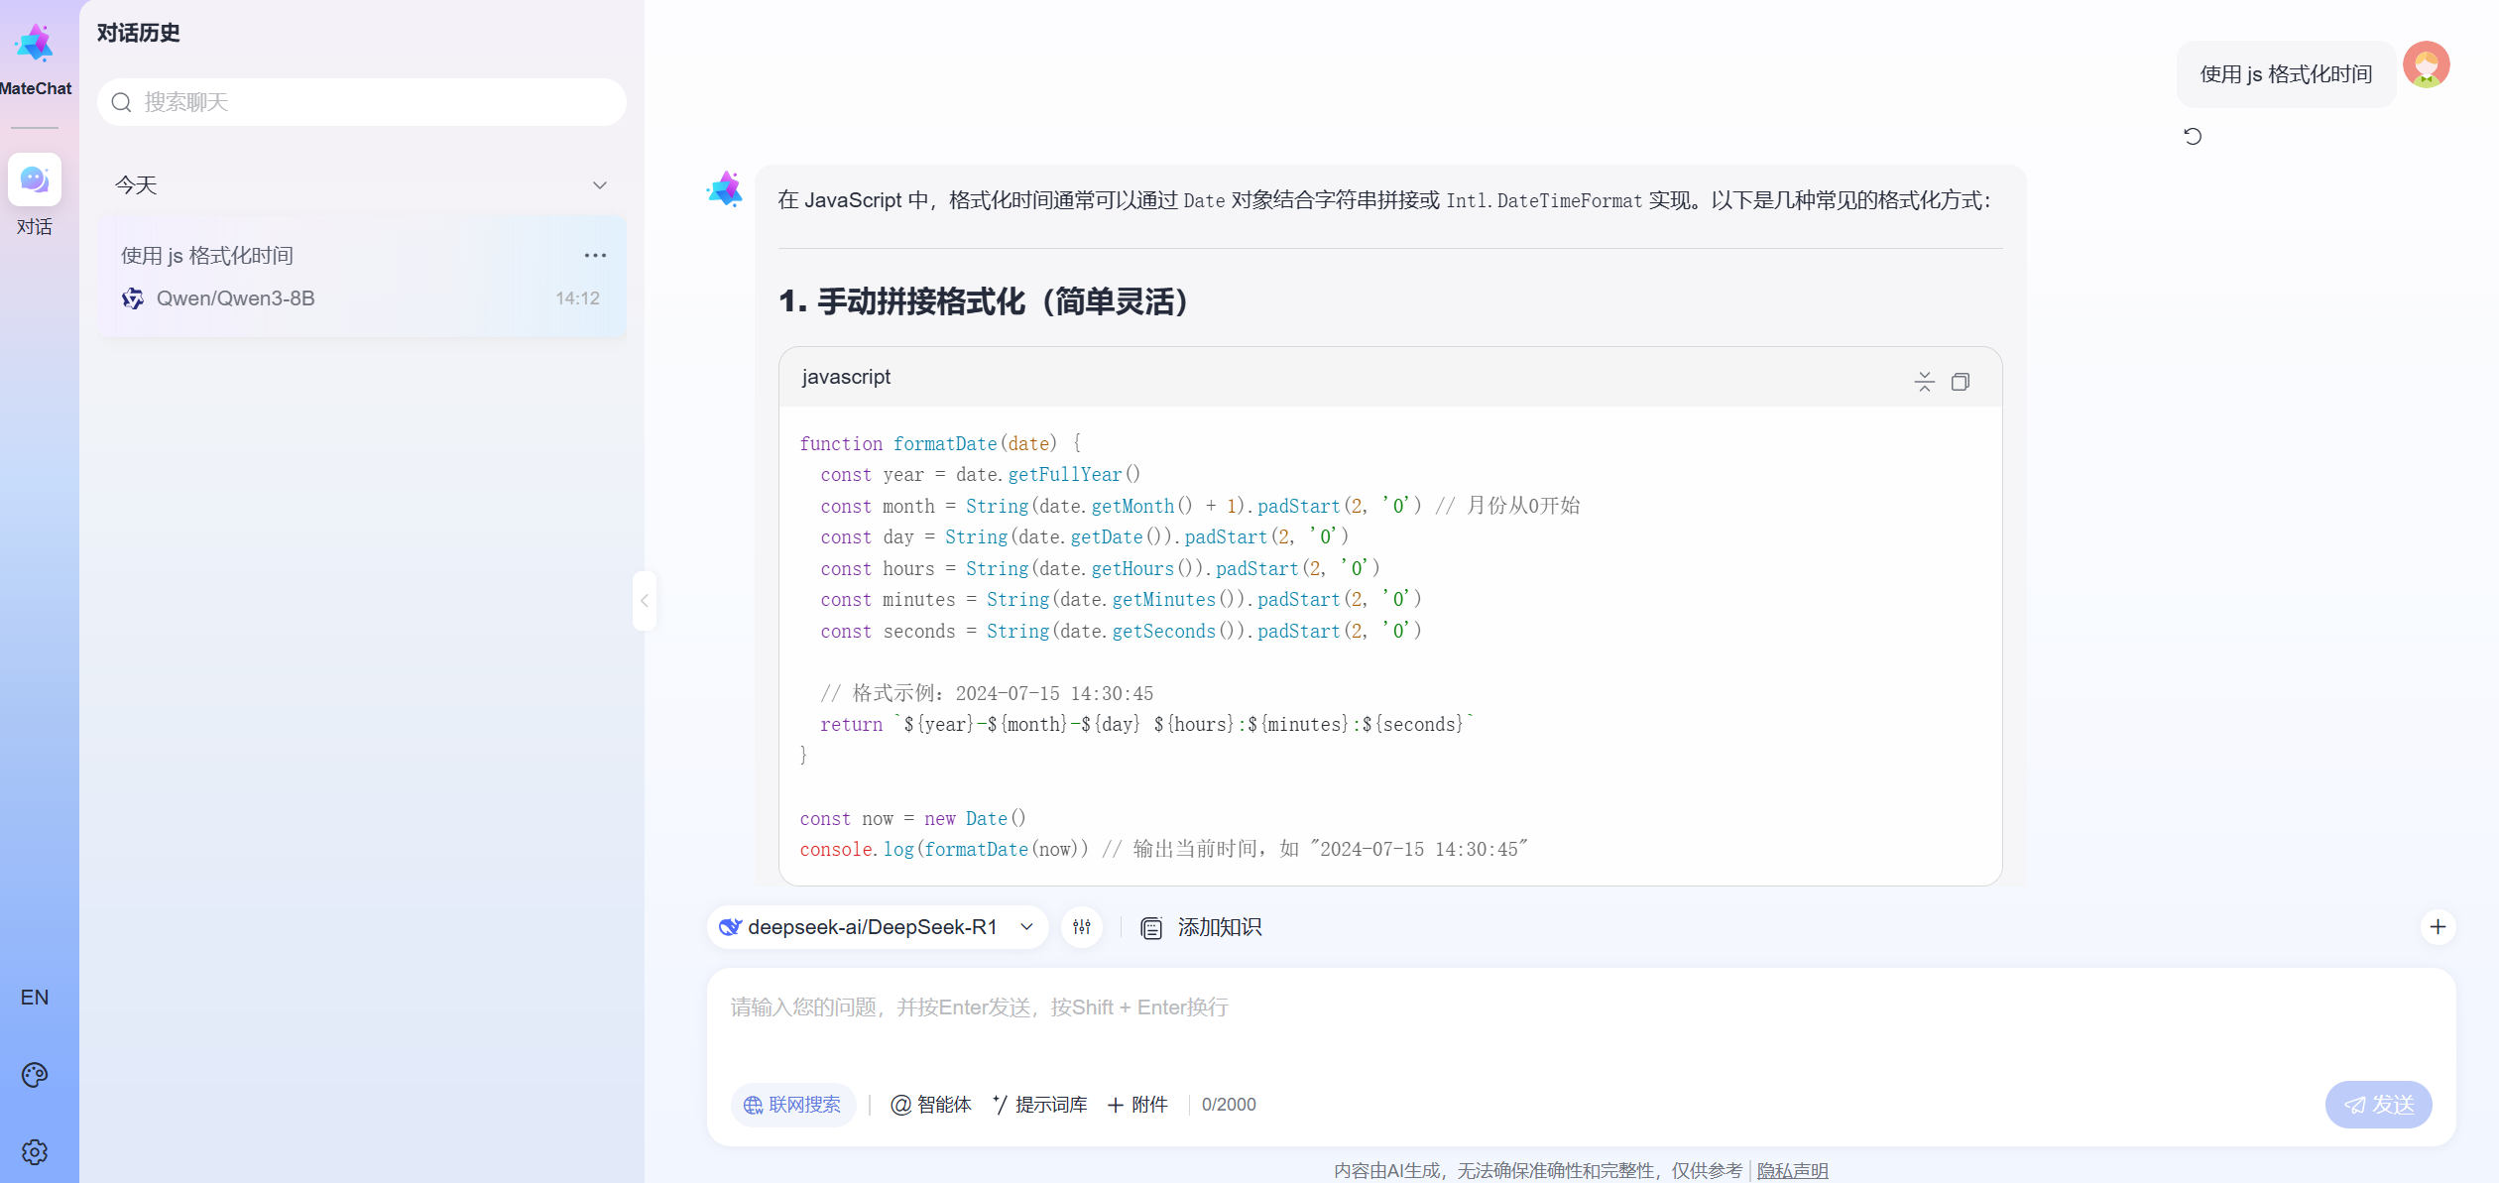2499x1183 pixels.
Task: Click the DeepSeek whale logo icon
Action: [x=731, y=927]
